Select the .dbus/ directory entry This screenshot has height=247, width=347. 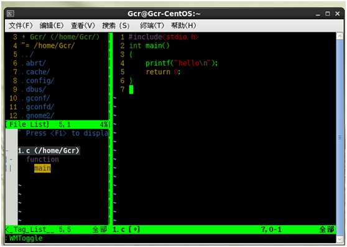[34, 89]
